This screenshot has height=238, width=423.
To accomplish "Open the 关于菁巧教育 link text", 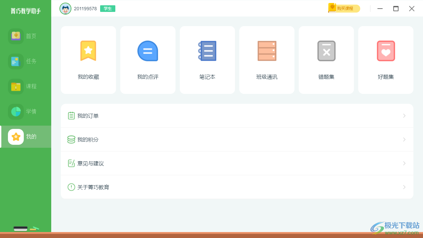I will point(93,187).
